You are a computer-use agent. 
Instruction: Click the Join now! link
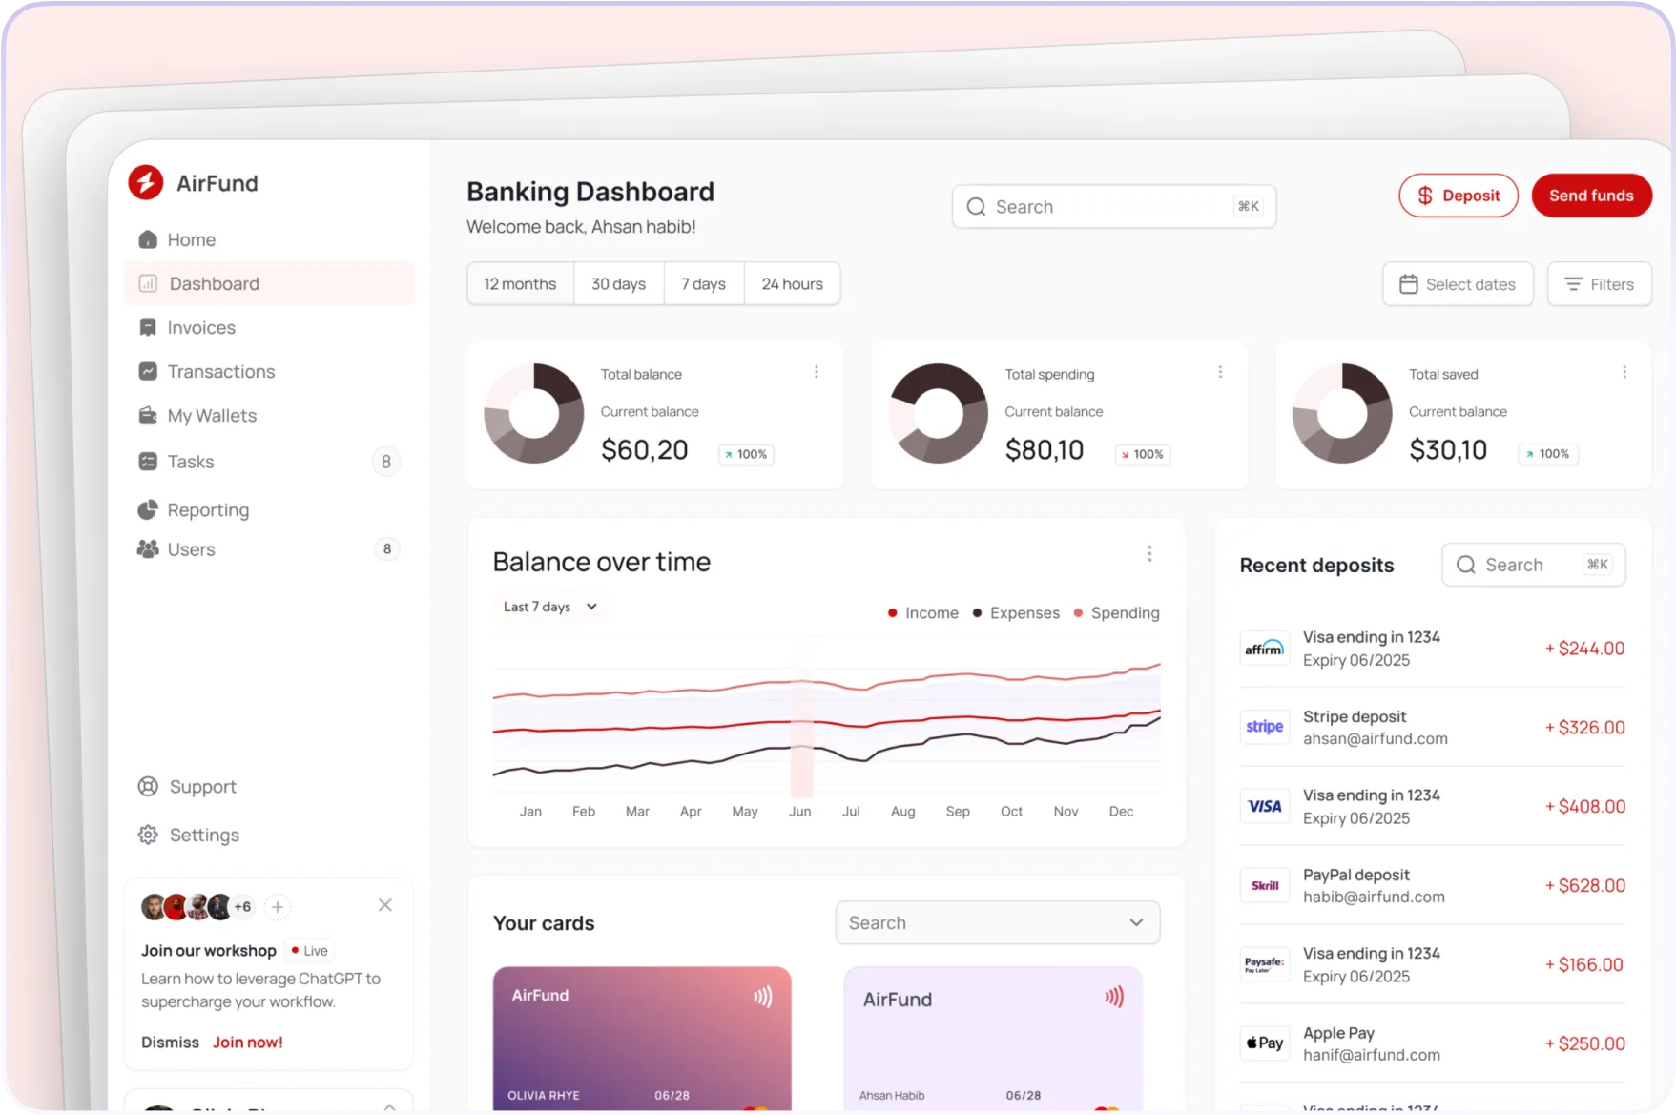pyautogui.click(x=248, y=1042)
